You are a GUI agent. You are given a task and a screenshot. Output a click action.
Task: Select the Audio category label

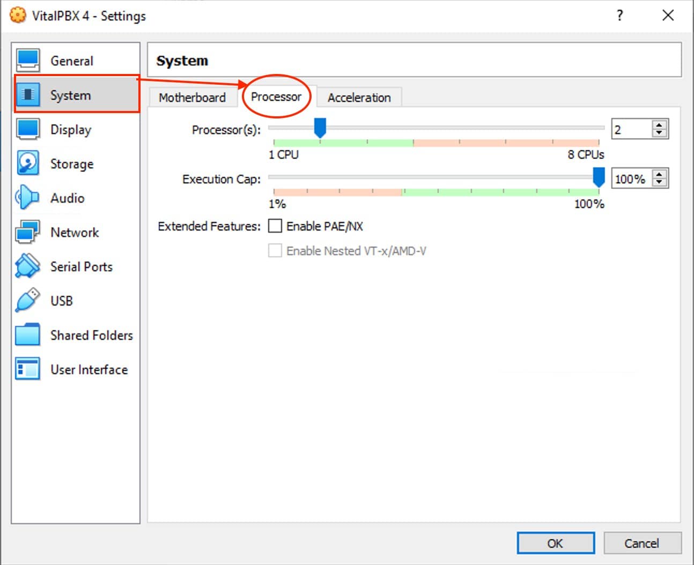pyautogui.click(x=68, y=198)
